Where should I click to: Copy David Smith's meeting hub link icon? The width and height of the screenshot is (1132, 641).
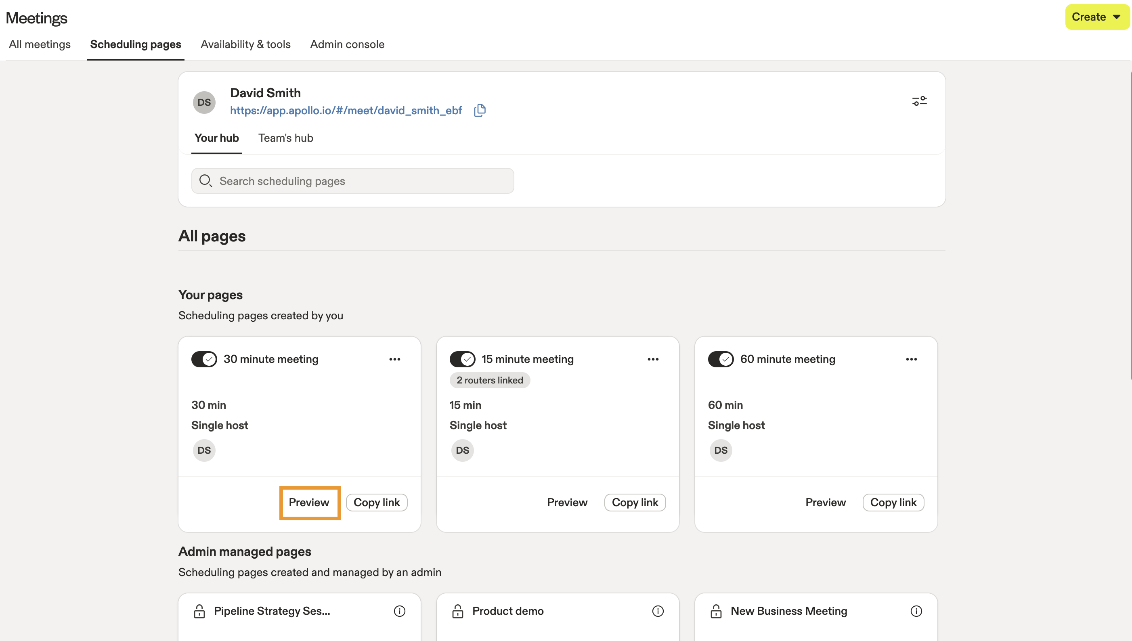point(480,110)
